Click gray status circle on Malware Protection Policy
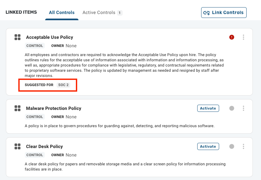Viewport: 261px width, 180px height. click(232, 108)
